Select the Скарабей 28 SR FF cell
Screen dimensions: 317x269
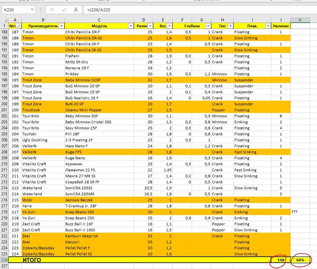point(99,182)
